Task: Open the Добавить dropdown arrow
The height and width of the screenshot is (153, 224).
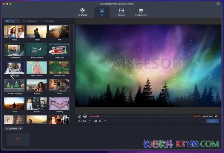Action: pos(21,128)
